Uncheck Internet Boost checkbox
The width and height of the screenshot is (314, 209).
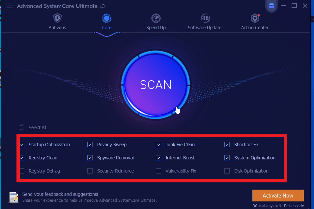tap(158, 158)
